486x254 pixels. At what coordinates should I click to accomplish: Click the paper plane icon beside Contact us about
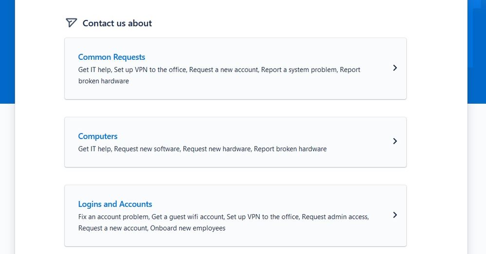click(x=72, y=23)
